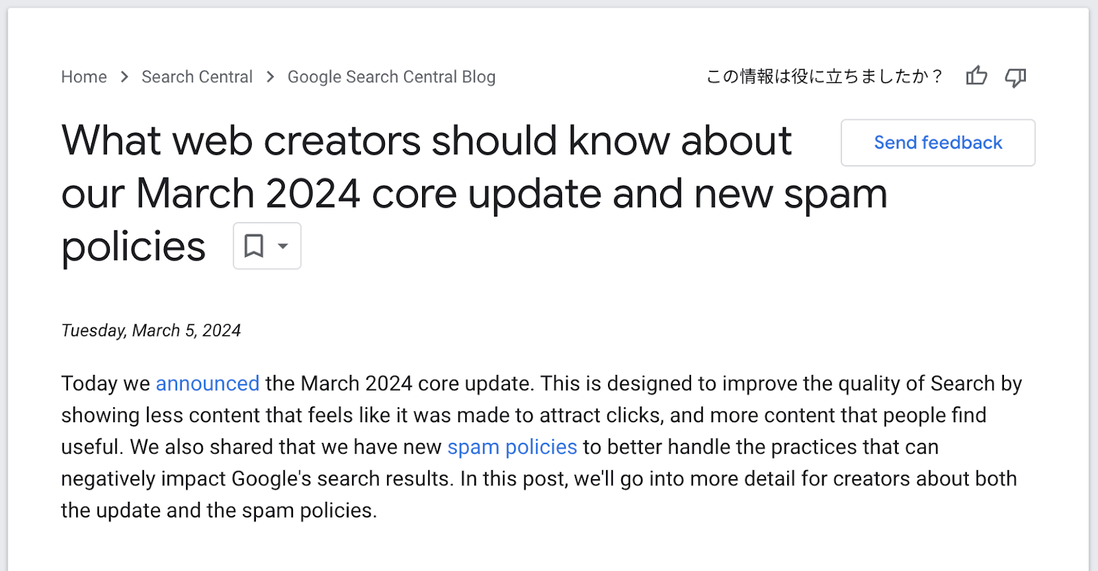Click the final line "the update and the spam policies."
Screen dimensions: 1098x571
pos(219,511)
